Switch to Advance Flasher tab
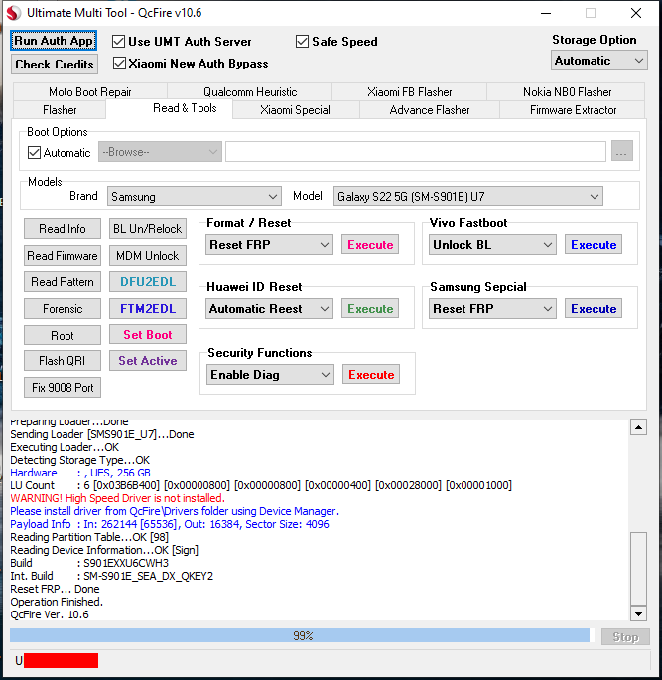 430,110
